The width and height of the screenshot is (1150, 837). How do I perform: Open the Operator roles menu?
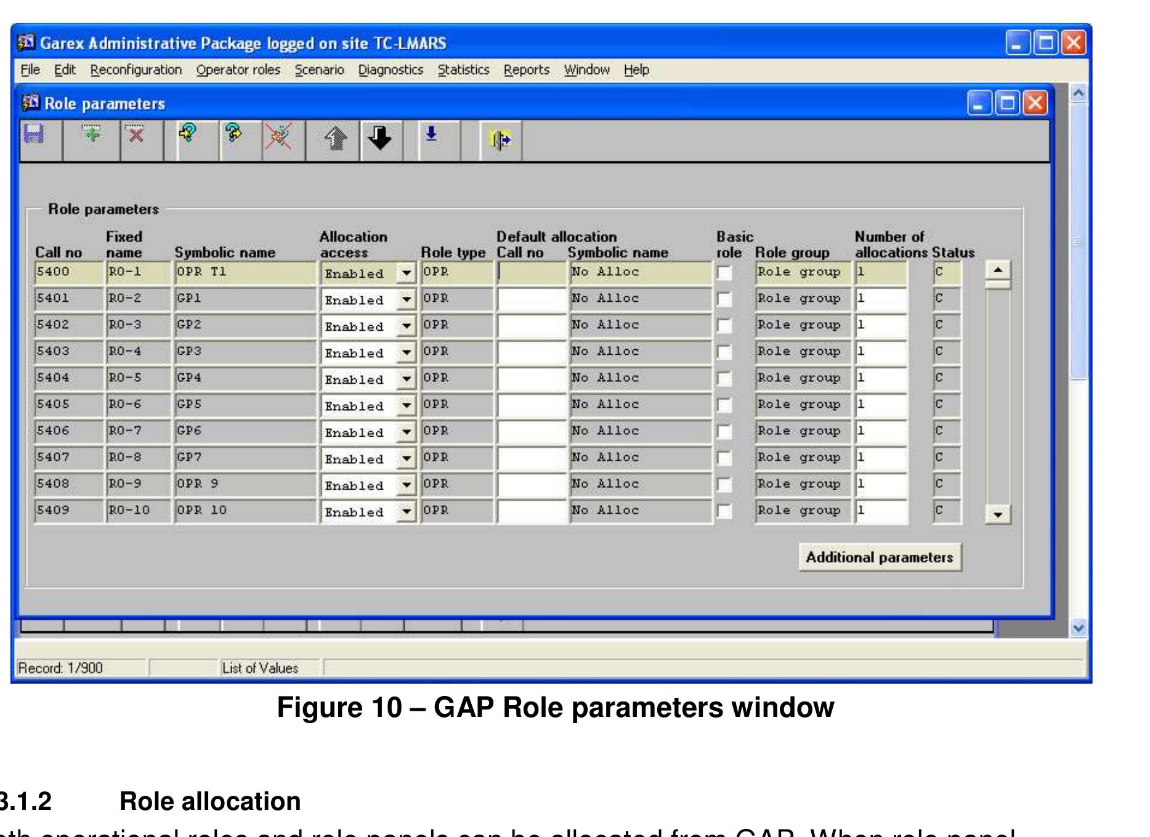click(x=237, y=70)
